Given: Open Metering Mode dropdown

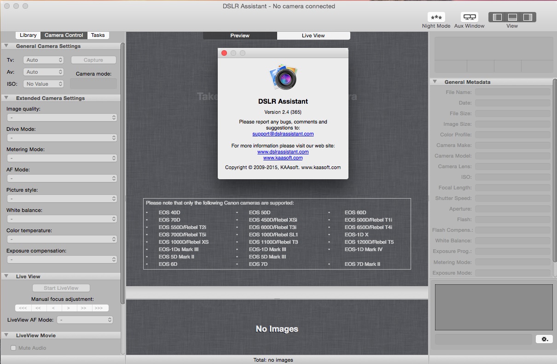Looking at the screenshot, I should (x=62, y=158).
